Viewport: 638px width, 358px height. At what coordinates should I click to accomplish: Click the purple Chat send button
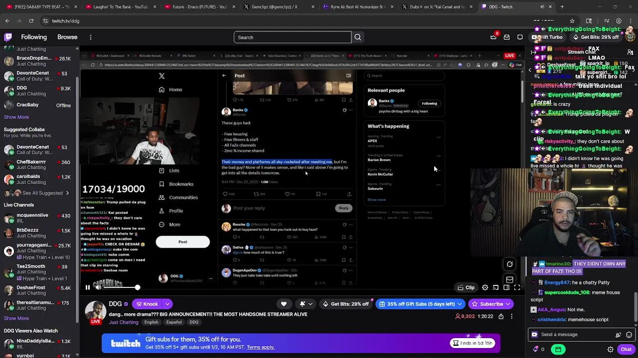(626, 349)
